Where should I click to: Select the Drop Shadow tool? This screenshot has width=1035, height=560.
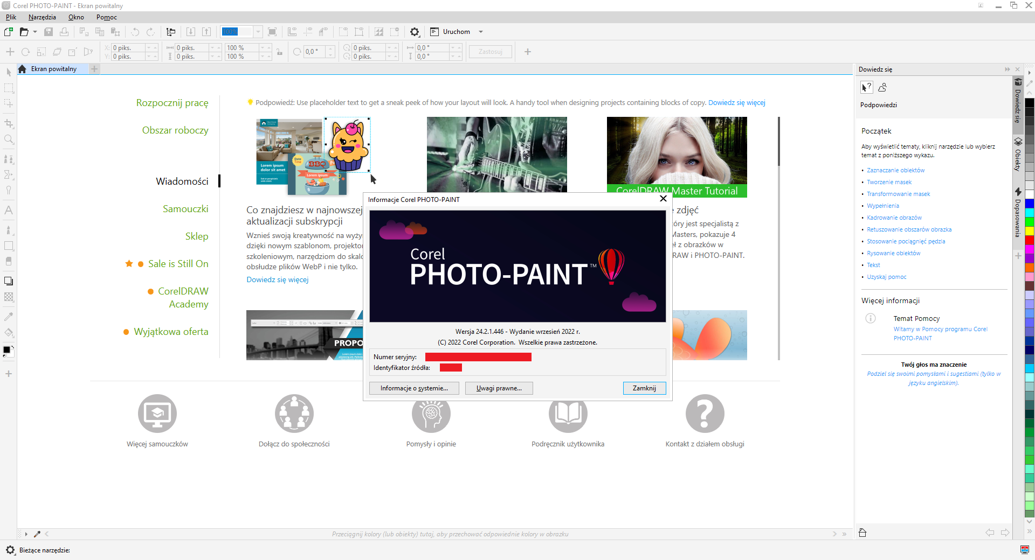click(x=9, y=281)
